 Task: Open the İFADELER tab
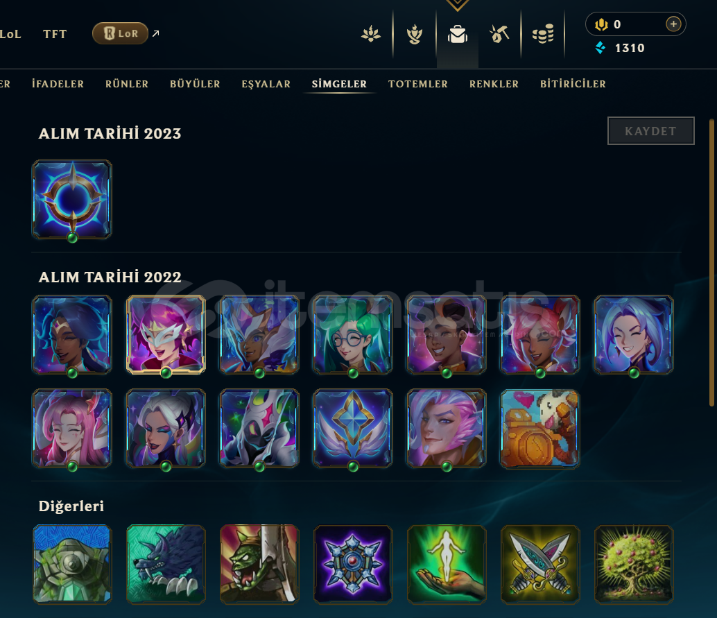click(x=58, y=84)
